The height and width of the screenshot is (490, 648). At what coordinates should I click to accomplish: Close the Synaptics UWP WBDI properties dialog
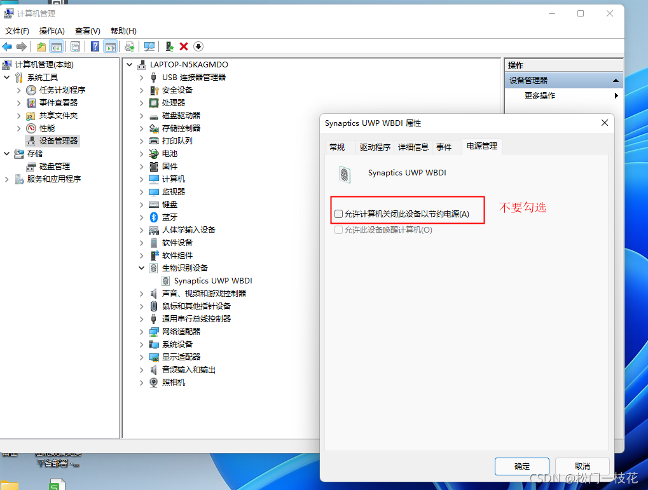click(605, 123)
